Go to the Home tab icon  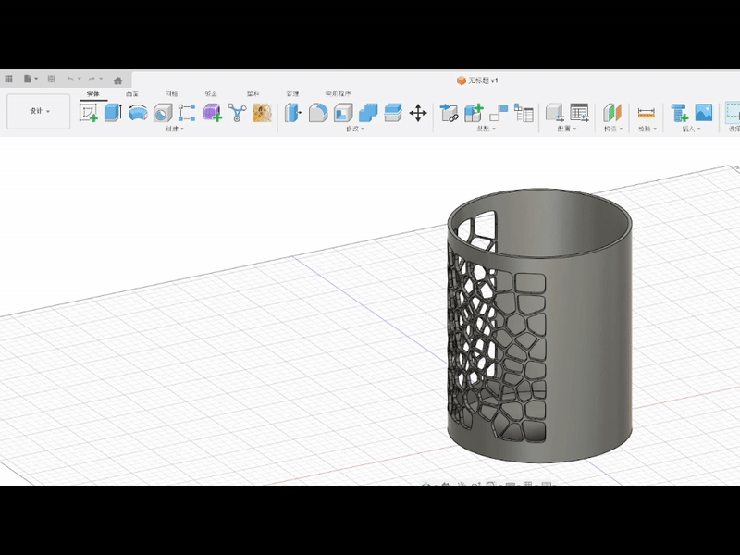tap(118, 80)
